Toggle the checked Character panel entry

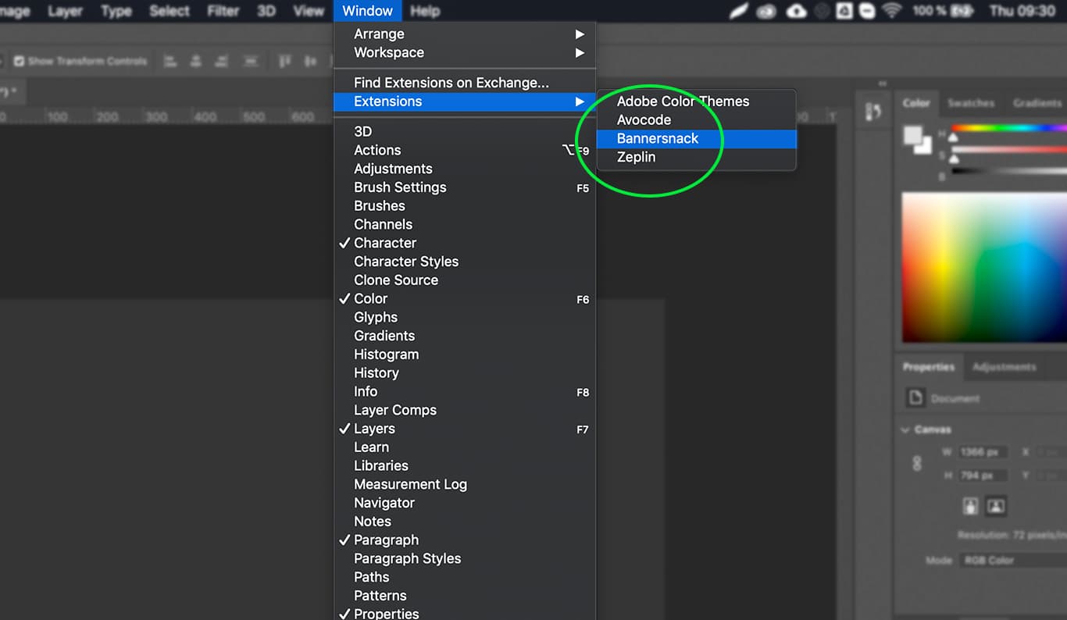(465, 243)
